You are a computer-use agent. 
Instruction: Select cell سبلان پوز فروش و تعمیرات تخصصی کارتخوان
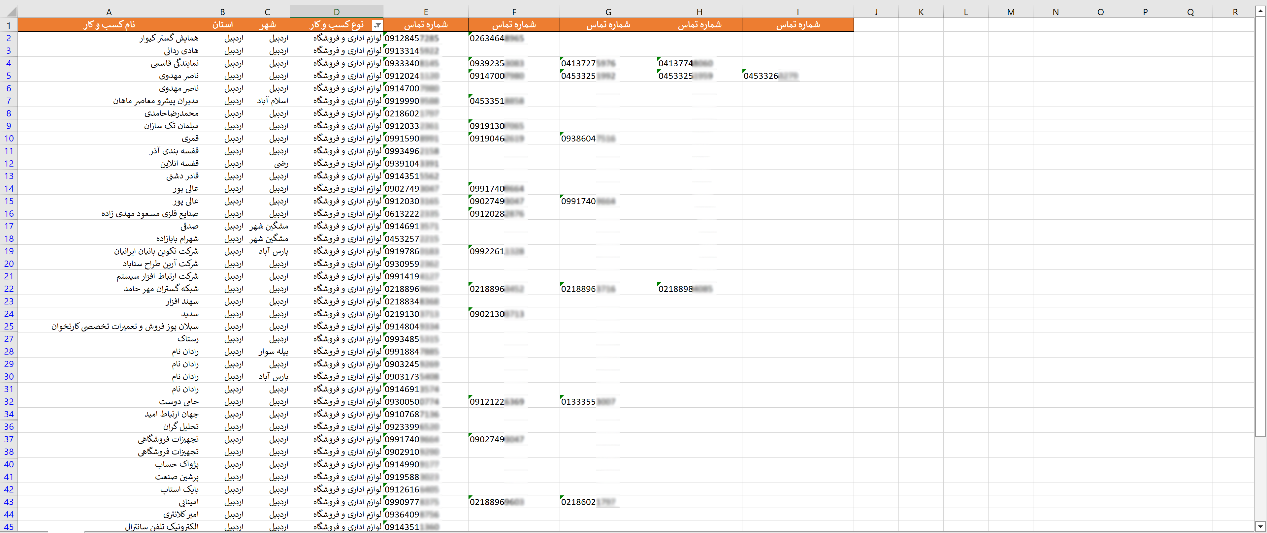109,327
